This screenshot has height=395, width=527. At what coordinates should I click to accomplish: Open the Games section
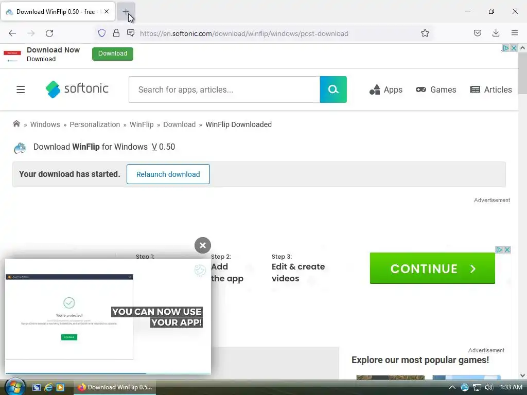436,89
